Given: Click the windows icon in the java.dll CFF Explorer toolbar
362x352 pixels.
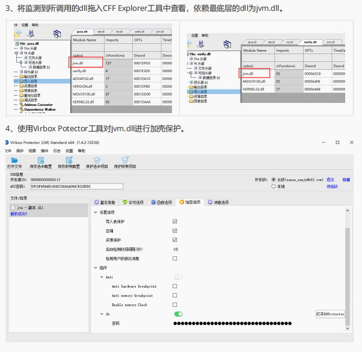Looking at the screenshot, I should click(57, 34).
